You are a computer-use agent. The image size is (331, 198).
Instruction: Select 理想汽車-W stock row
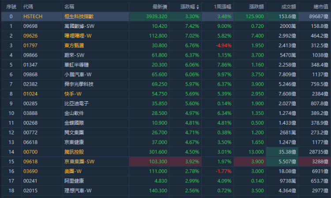click(x=78, y=190)
